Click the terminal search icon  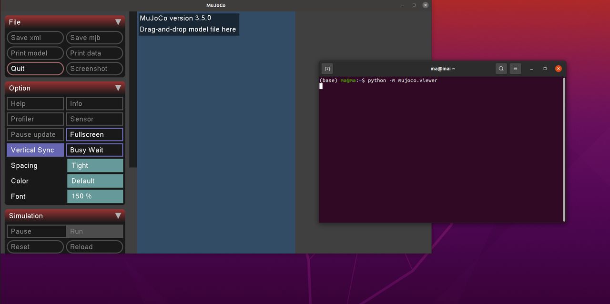(501, 69)
